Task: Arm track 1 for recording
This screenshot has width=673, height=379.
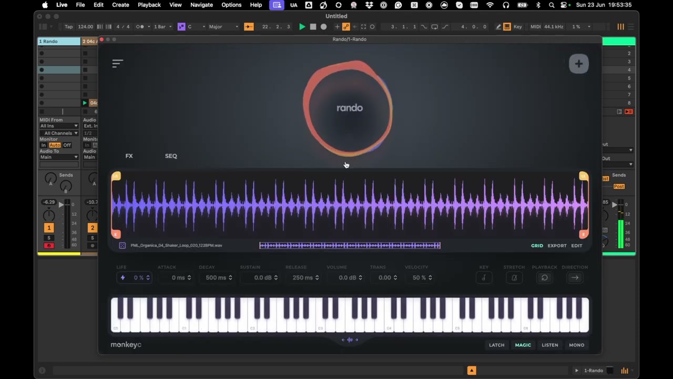Action: 49,246
